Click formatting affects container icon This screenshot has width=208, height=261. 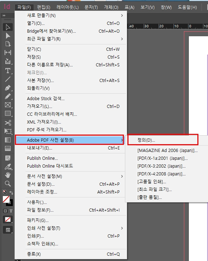(5, 211)
